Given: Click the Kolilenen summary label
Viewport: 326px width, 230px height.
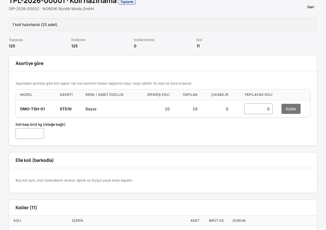Looking at the screenshot, I should point(78,40).
